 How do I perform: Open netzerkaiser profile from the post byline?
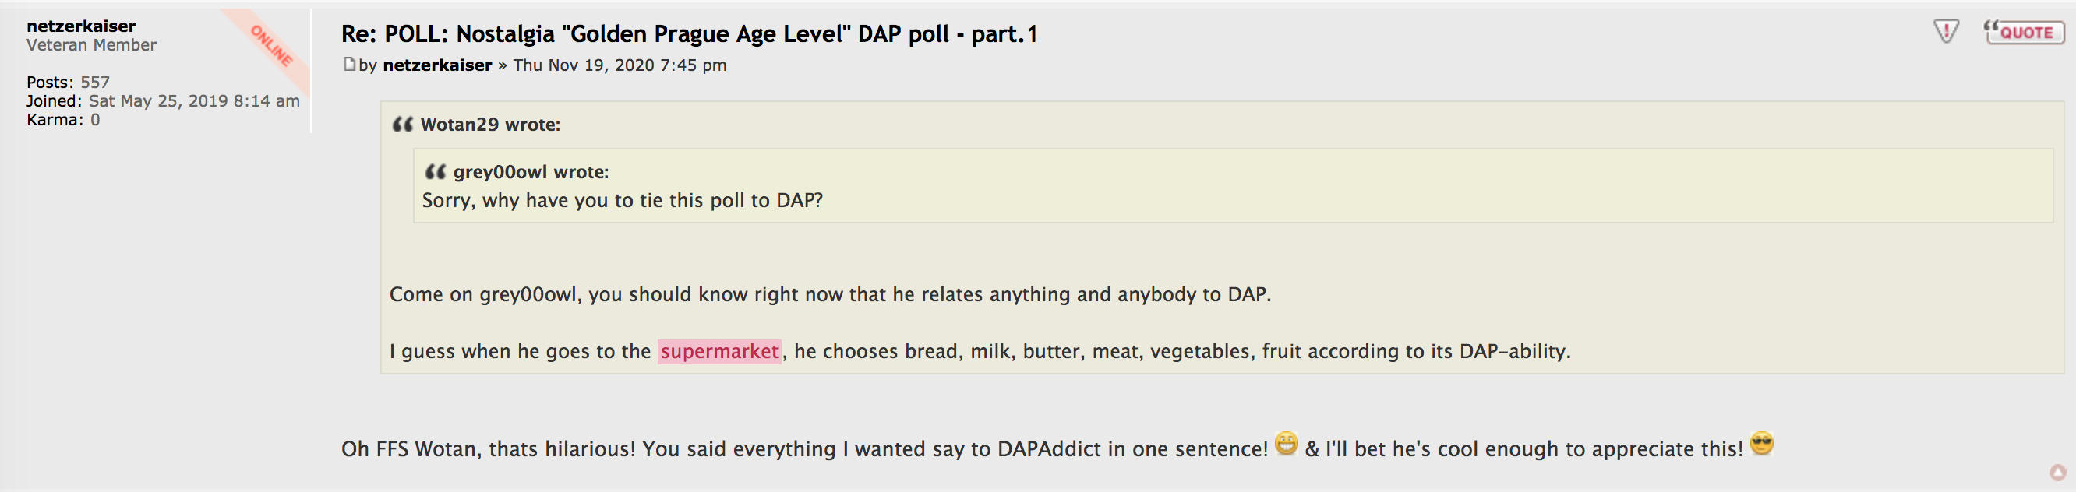(437, 65)
